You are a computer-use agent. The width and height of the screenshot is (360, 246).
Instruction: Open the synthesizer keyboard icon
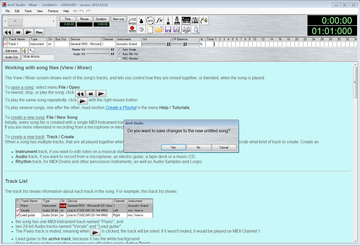[x=186, y=21]
